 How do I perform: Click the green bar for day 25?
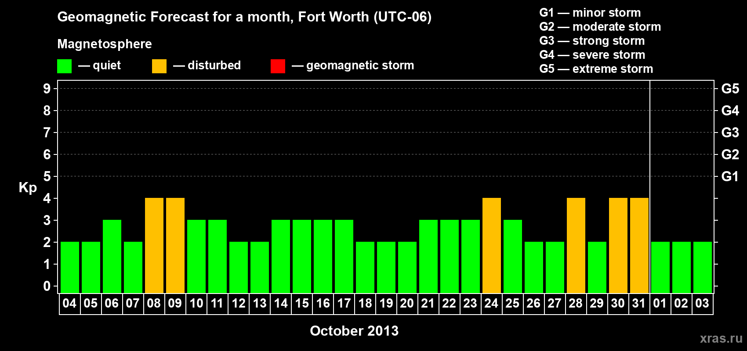[513, 257]
